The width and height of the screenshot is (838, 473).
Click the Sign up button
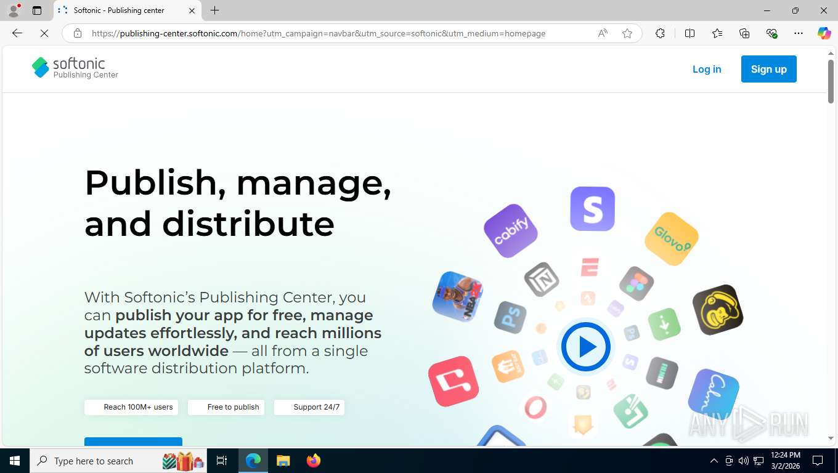(x=768, y=69)
